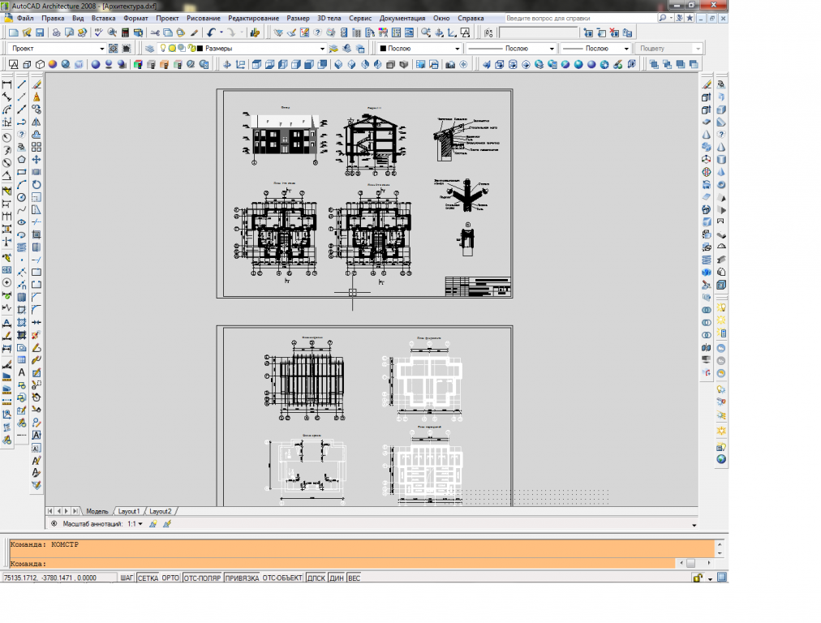Toggle ДИН dynamic input
The height and width of the screenshot is (623, 821).
tap(336, 578)
